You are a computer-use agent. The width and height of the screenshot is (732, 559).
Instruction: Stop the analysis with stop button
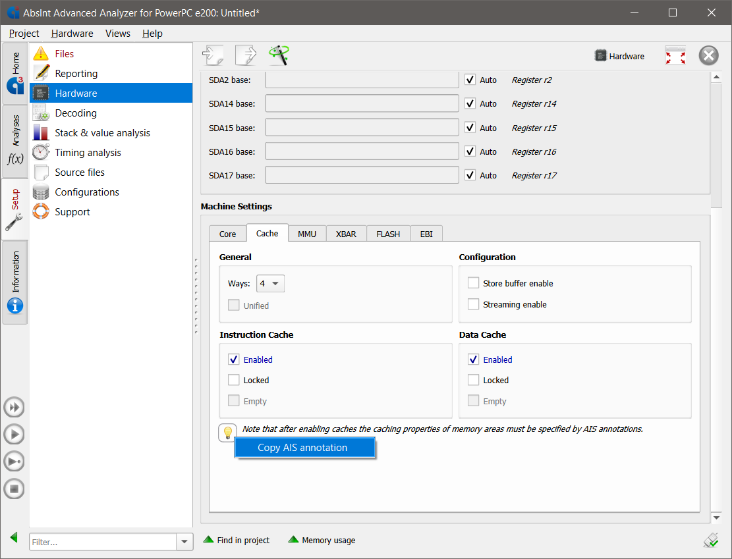(14, 489)
